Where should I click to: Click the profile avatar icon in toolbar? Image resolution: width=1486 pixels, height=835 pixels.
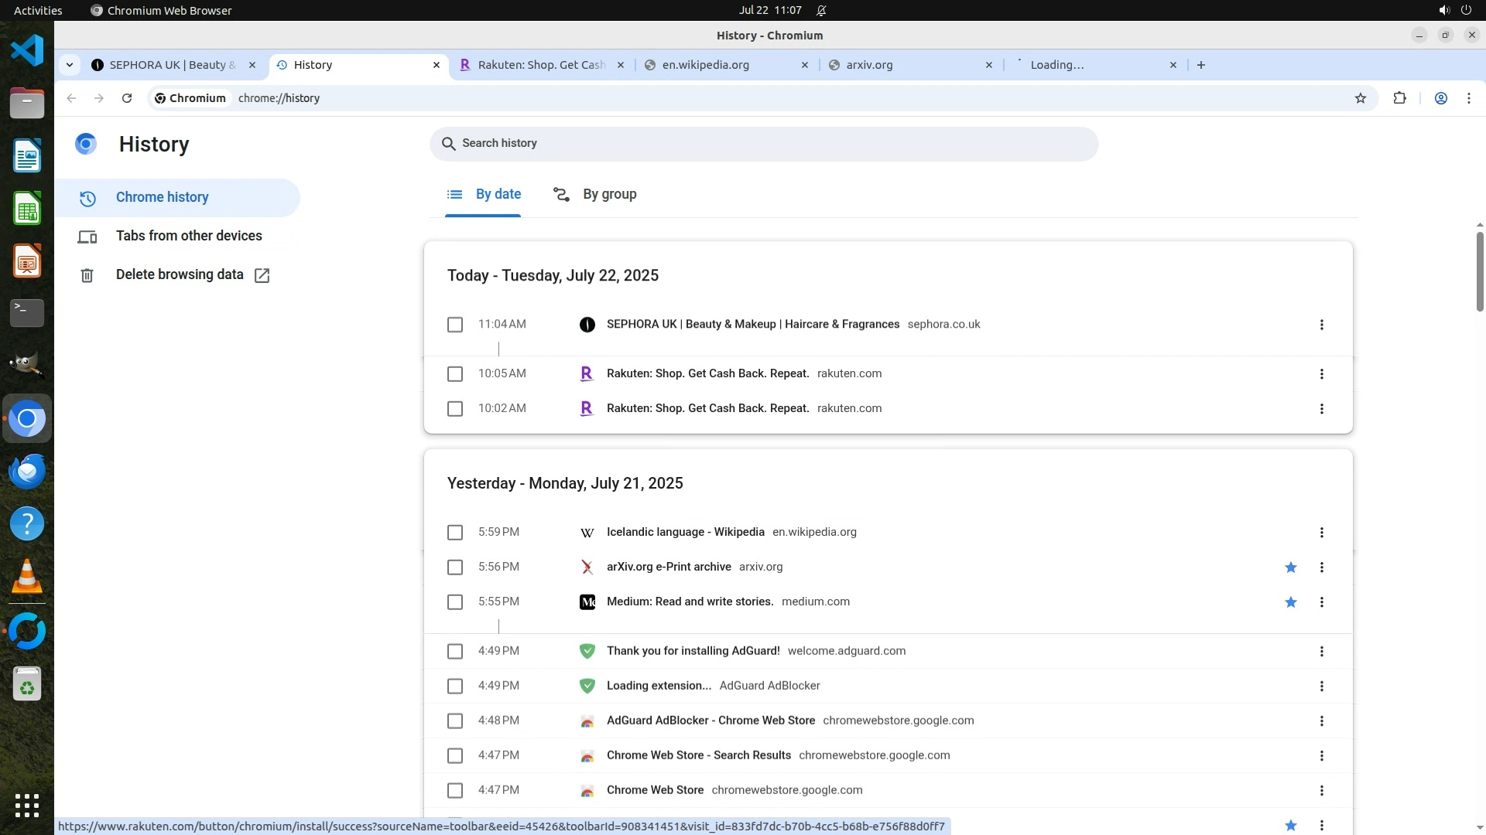pos(1440,98)
